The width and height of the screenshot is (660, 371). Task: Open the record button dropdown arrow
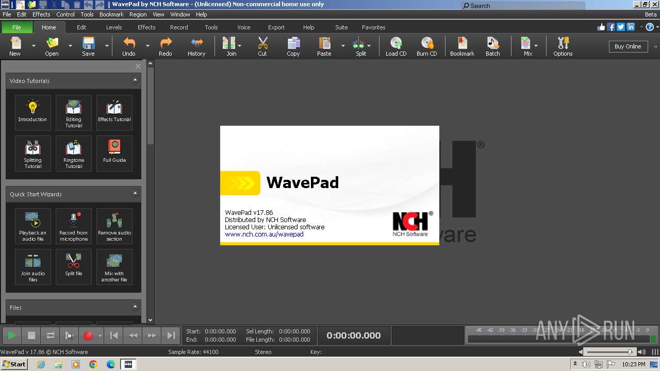(x=100, y=336)
